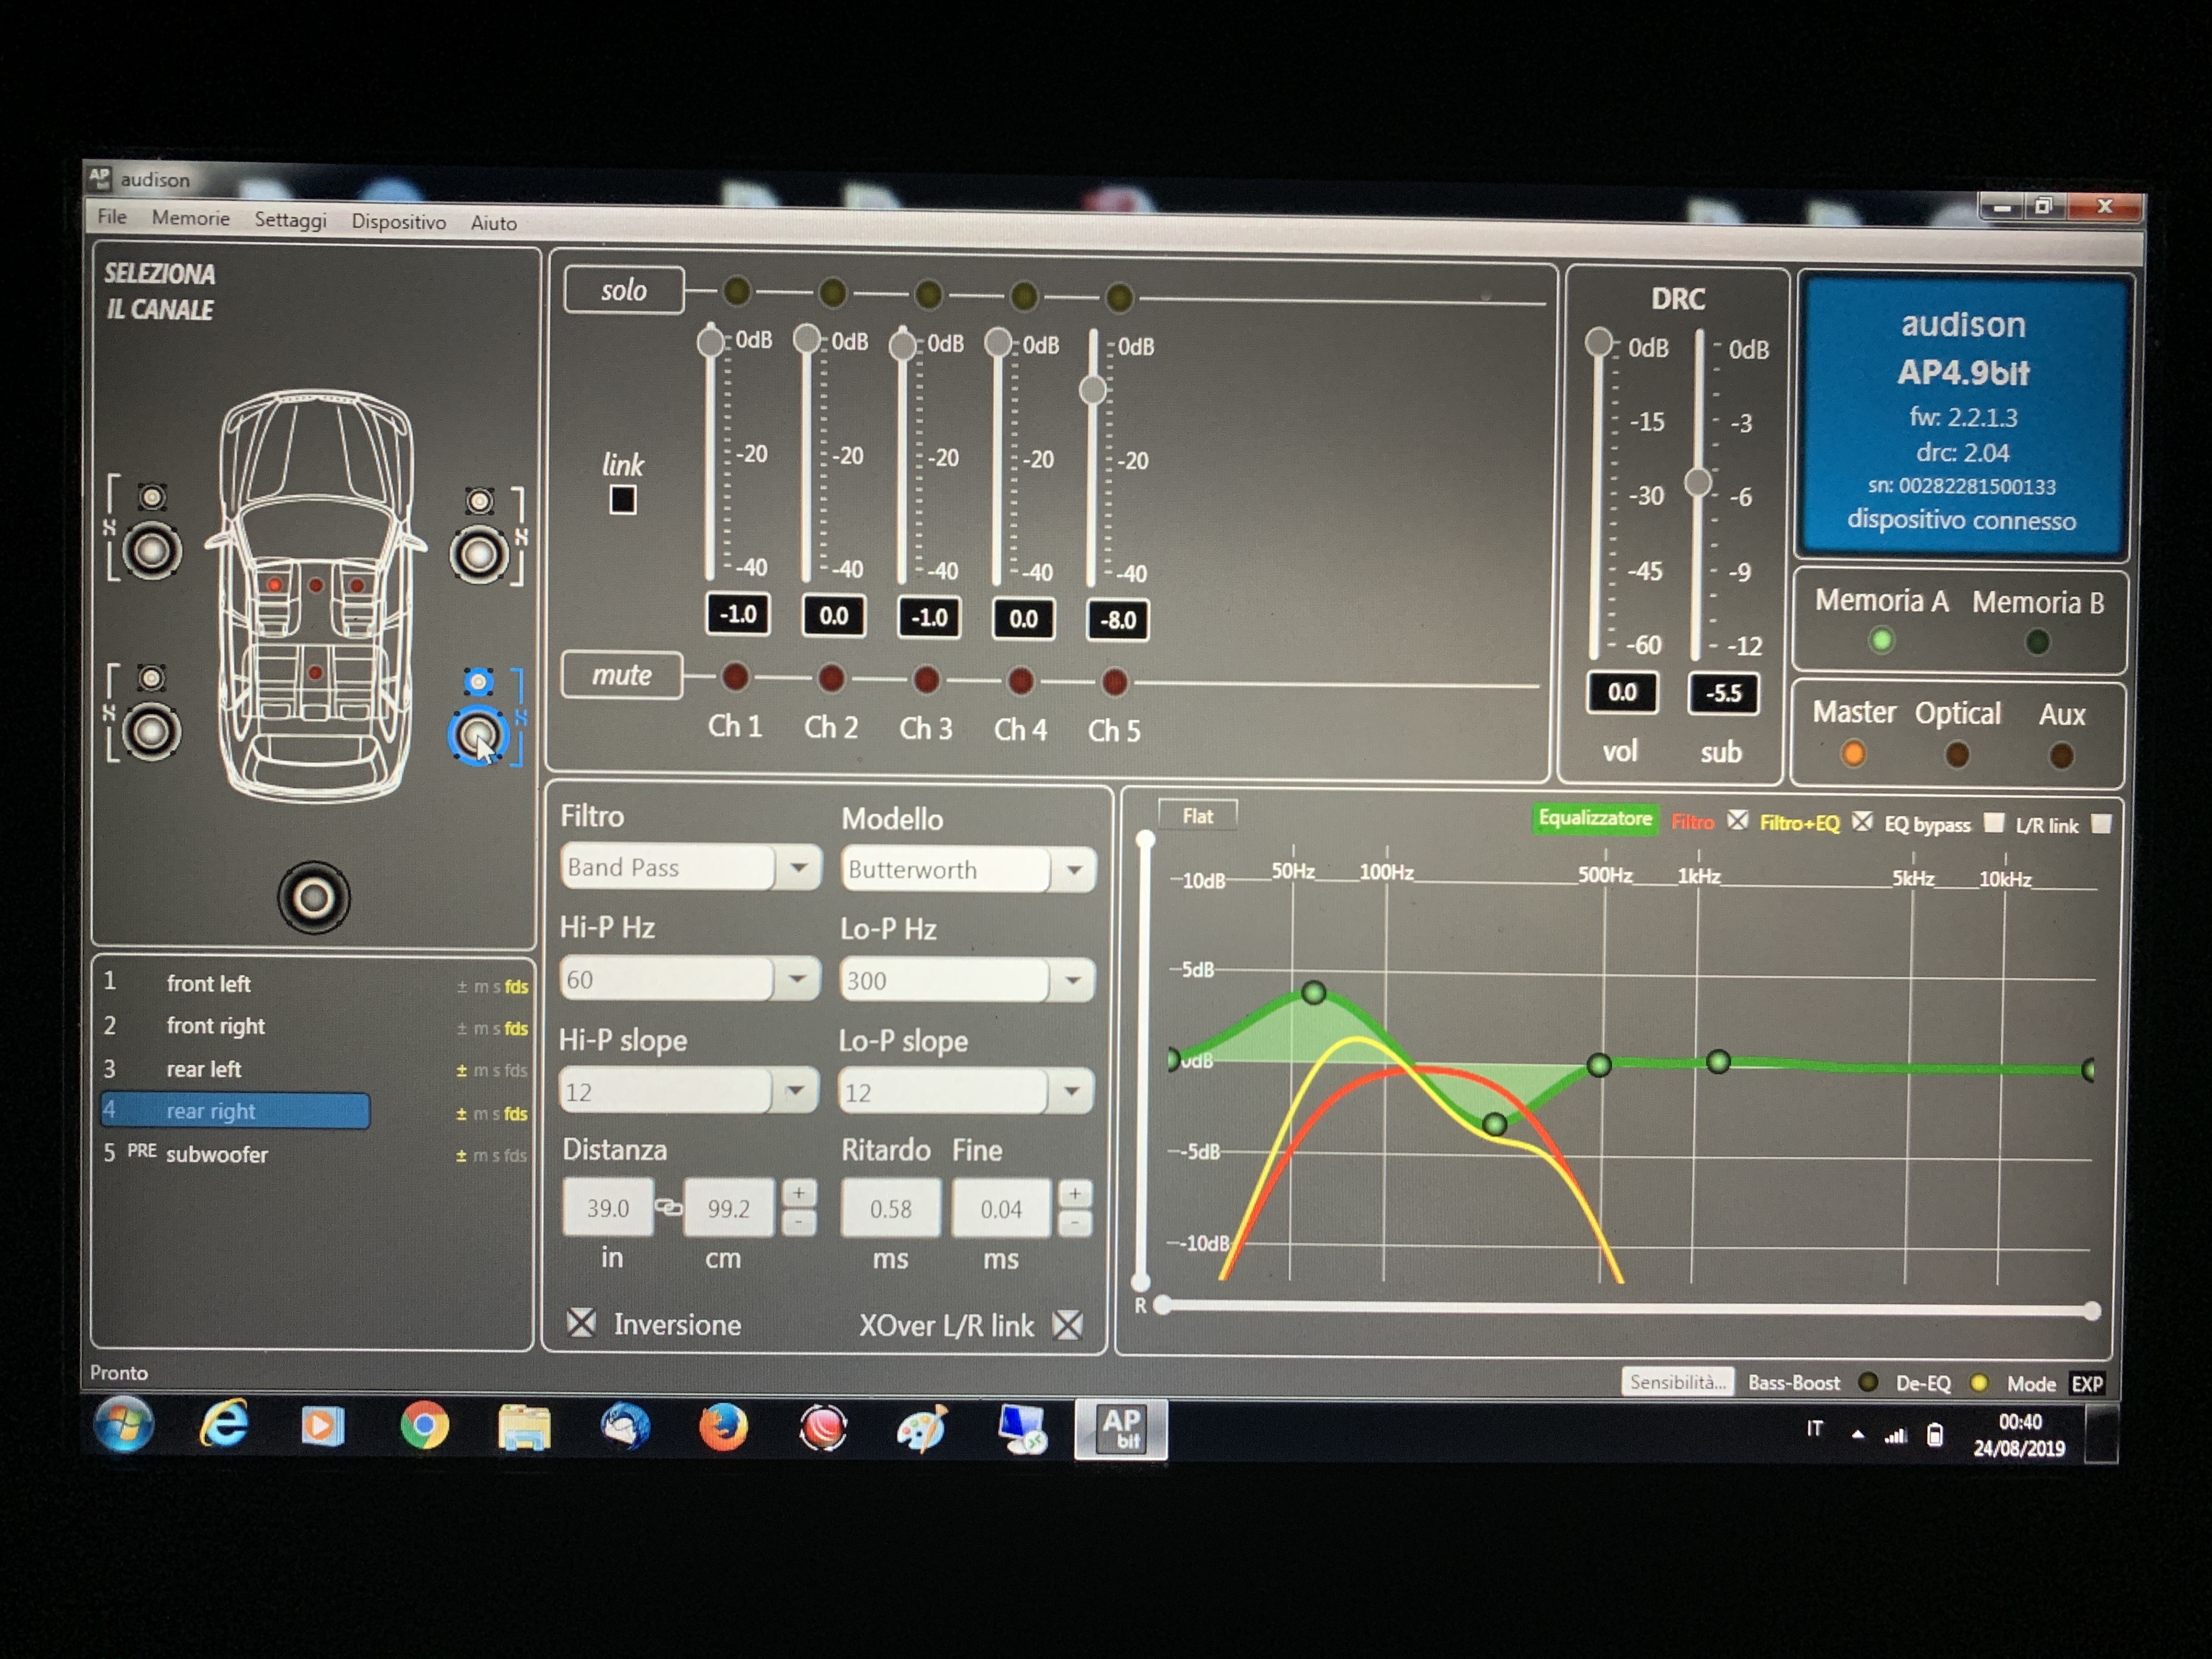Select front left woofer speaker icon
2212x1659 pixels.
point(152,550)
